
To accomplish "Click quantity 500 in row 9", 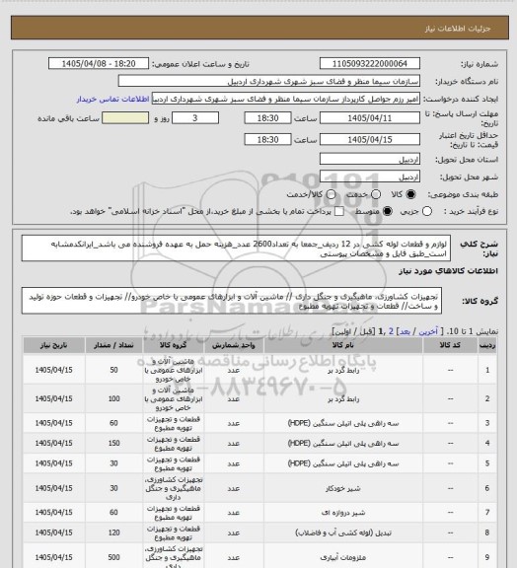I will tap(113, 557).
